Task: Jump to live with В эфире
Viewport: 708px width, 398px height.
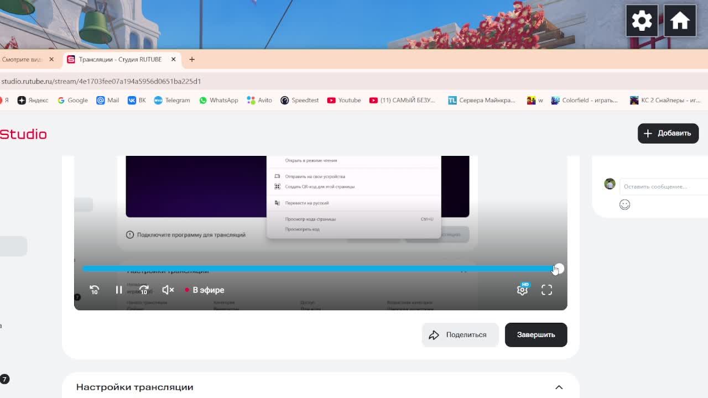Action: tap(205, 290)
